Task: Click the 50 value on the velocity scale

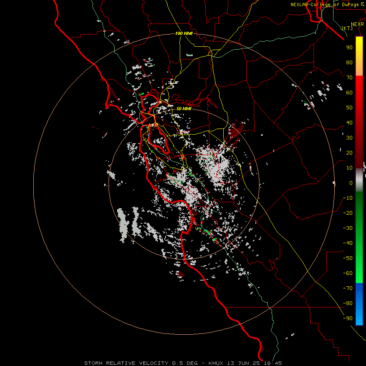Action: pyautogui.click(x=349, y=108)
